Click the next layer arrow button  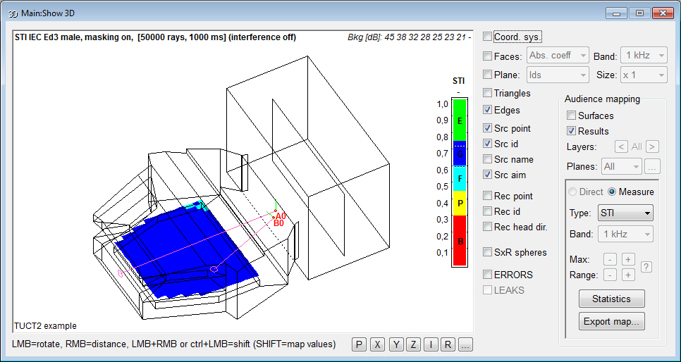tap(652, 146)
